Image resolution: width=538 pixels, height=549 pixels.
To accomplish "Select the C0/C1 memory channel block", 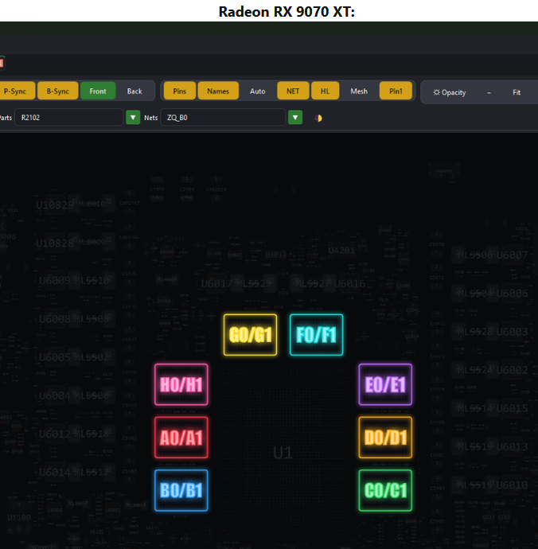I will pos(385,491).
